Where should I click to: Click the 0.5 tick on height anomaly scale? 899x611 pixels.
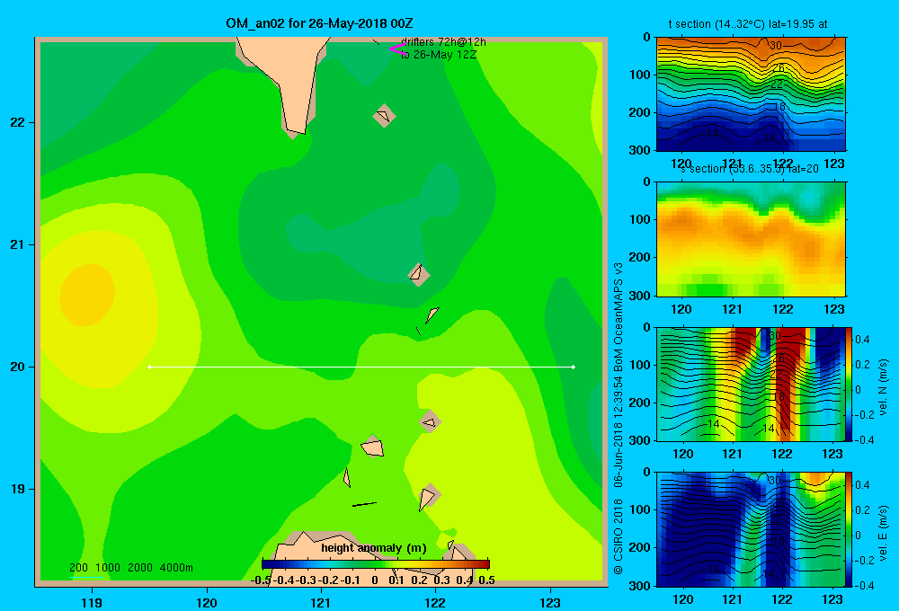486,580
